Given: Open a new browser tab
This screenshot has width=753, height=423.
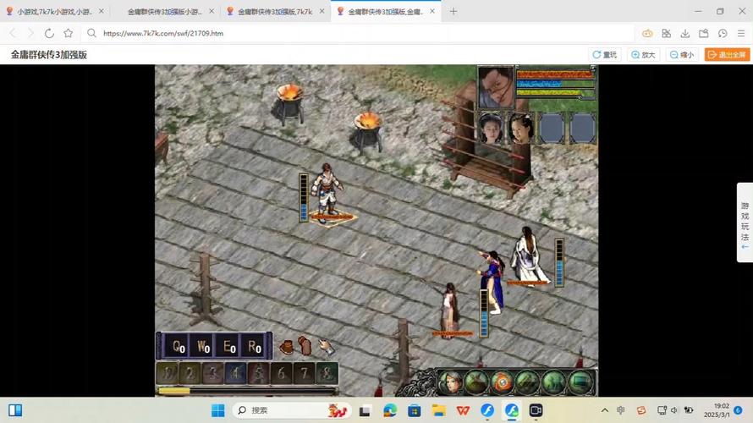Looking at the screenshot, I should [453, 11].
